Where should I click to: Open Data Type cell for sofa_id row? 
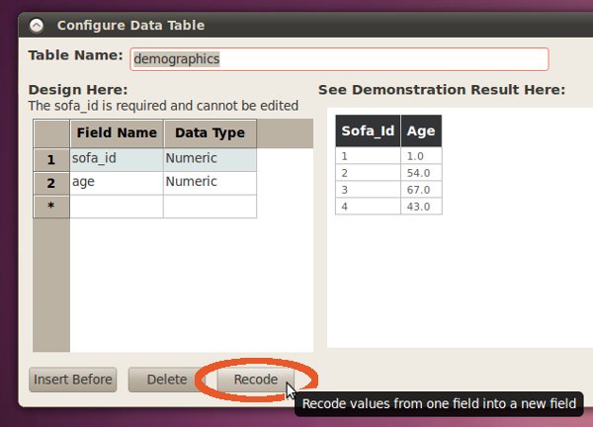(210, 159)
